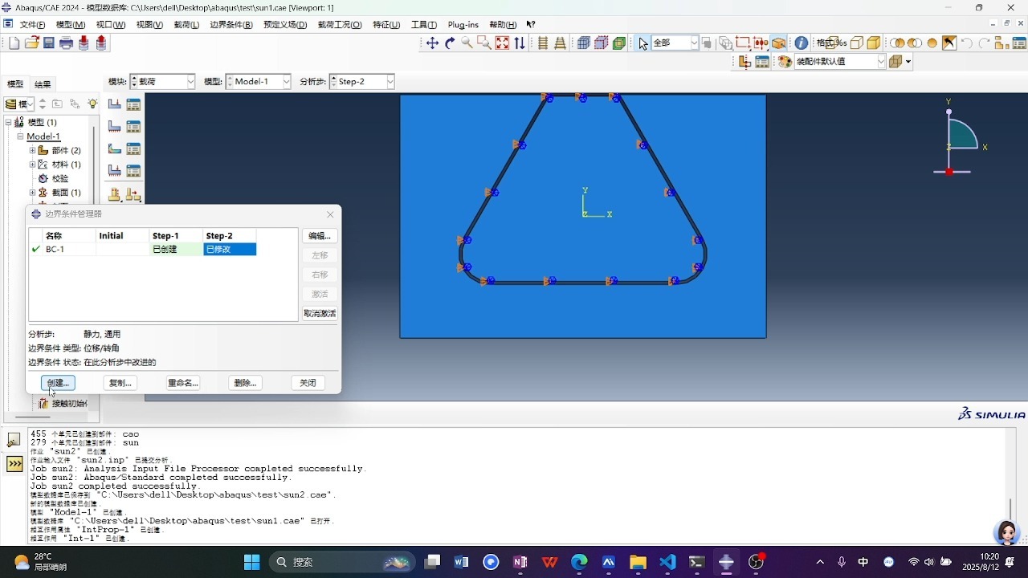Open the 模型(M) menu
1028x578 pixels.
pos(70,25)
